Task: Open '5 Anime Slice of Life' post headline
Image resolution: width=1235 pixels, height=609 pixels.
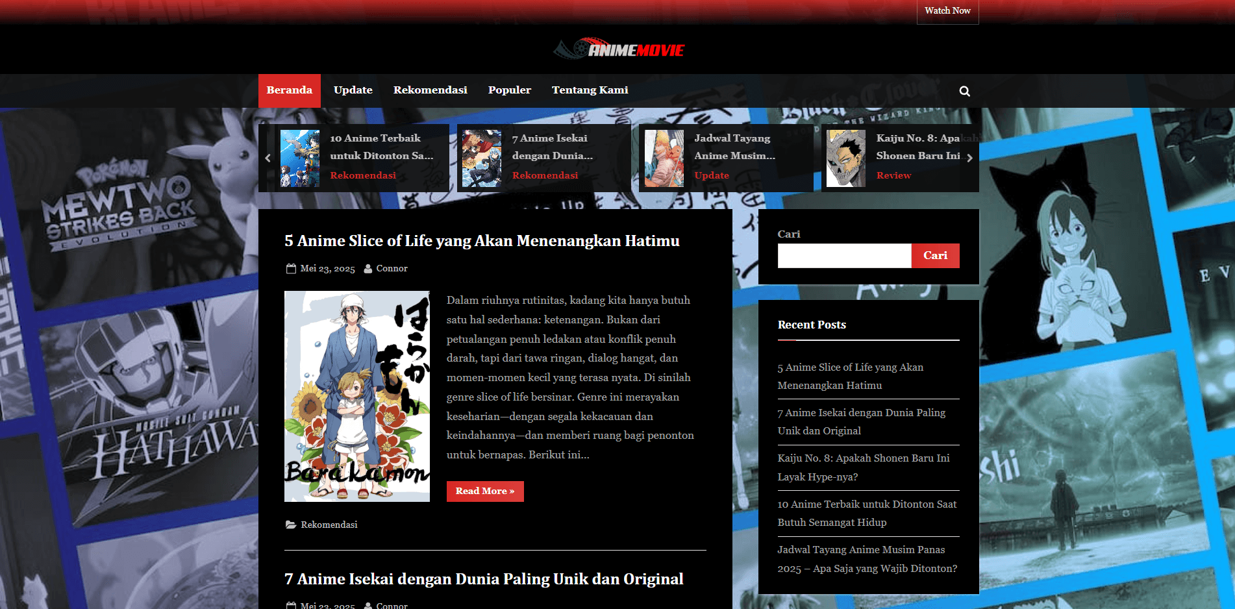Action: click(482, 241)
